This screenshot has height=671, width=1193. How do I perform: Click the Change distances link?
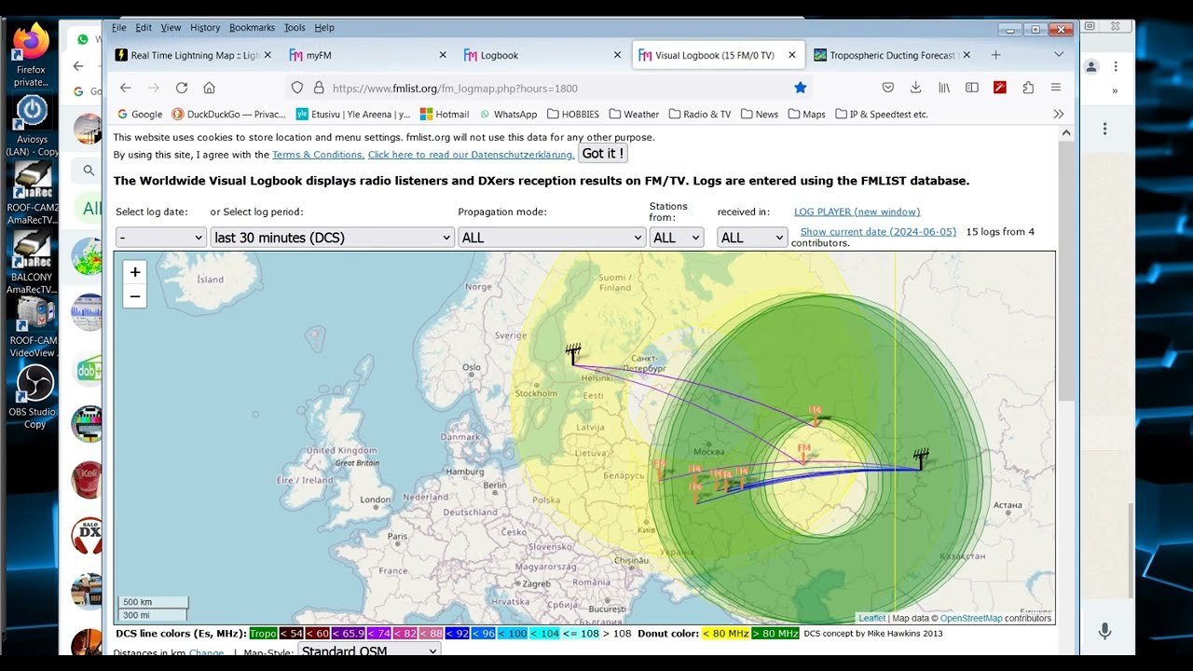206,653
